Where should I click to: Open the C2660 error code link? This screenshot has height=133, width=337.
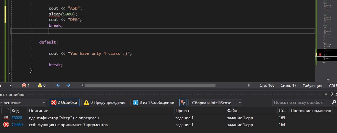(17, 125)
